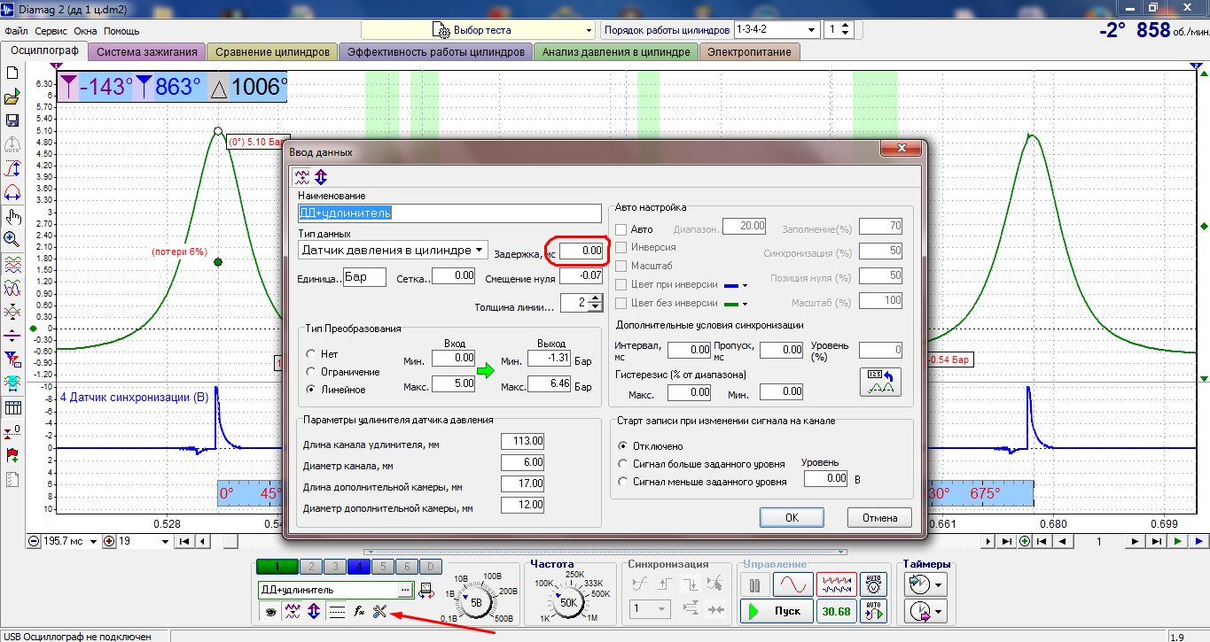Open Порядок работы цилиндров dropdown

point(777,29)
